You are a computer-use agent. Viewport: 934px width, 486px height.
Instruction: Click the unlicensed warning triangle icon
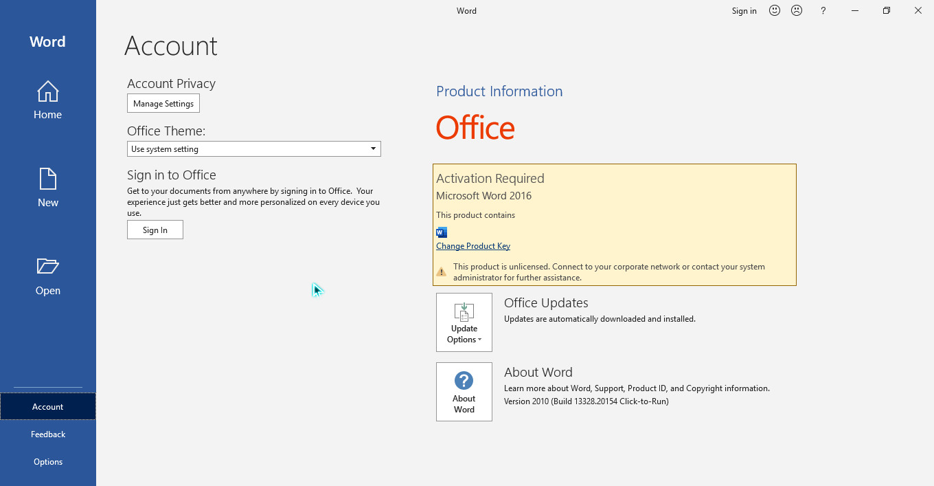(x=442, y=272)
